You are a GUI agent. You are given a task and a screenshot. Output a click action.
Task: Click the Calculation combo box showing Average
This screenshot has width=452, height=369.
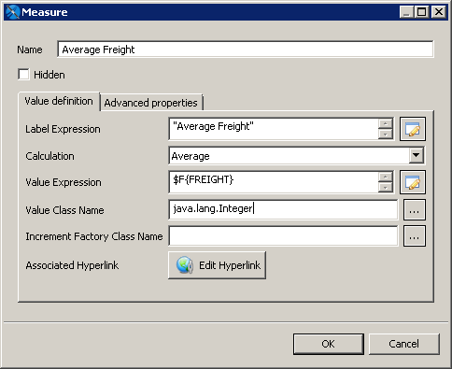tap(297, 155)
